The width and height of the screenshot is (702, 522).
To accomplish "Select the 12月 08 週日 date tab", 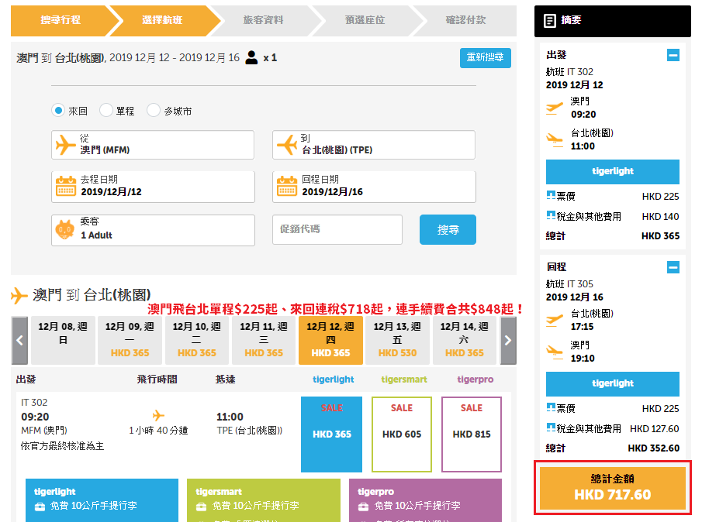I will click(63, 341).
